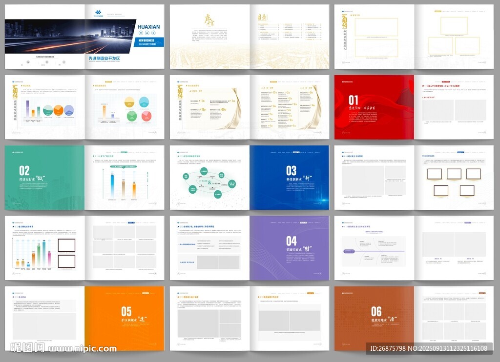
Task: Click the green oval network diagram with ampersand
Action: coord(209,182)
